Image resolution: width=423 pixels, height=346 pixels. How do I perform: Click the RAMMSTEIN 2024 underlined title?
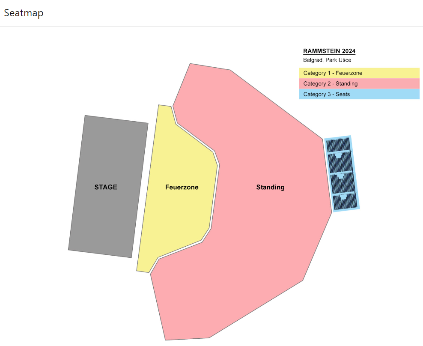pos(329,51)
